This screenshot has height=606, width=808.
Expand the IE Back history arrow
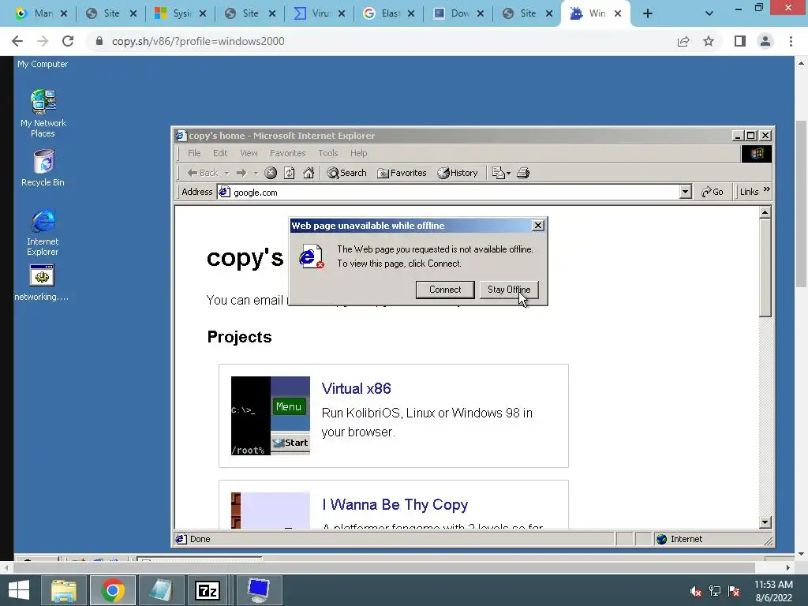tap(226, 173)
